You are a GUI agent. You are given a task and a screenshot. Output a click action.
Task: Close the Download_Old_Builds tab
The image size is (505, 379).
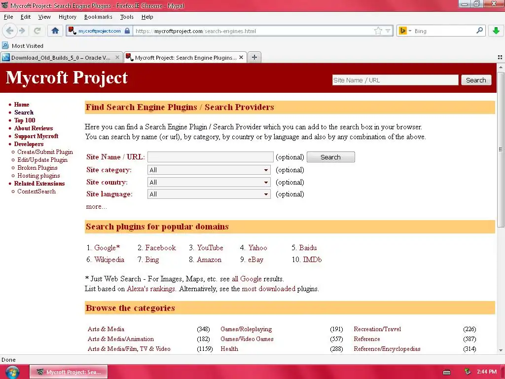coord(117,57)
